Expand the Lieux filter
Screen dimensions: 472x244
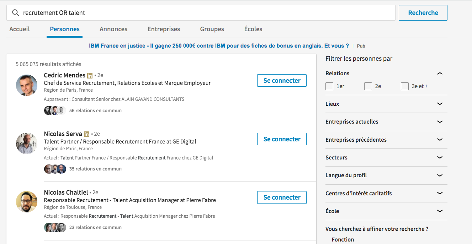pos(440,104)
